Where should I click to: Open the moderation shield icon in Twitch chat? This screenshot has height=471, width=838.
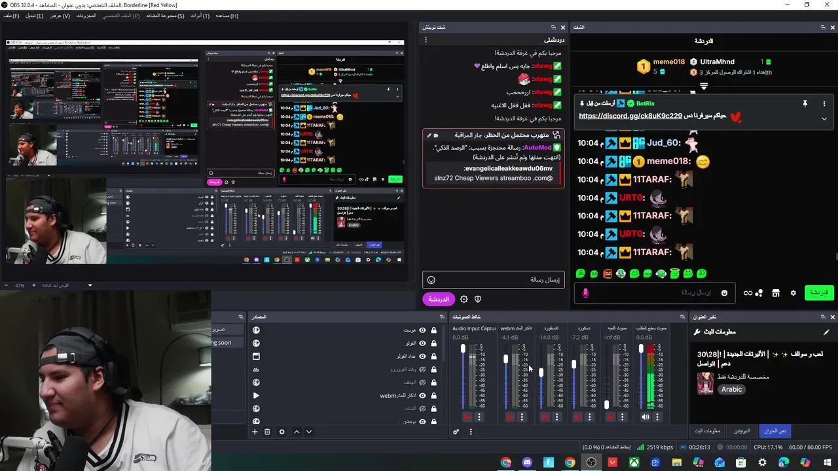pyautogui.click(x=478, y=299)
